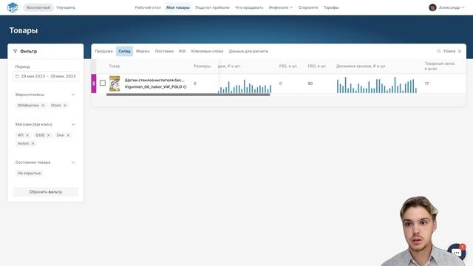
Task: Tick the product row checkbox
Action: 103,83
